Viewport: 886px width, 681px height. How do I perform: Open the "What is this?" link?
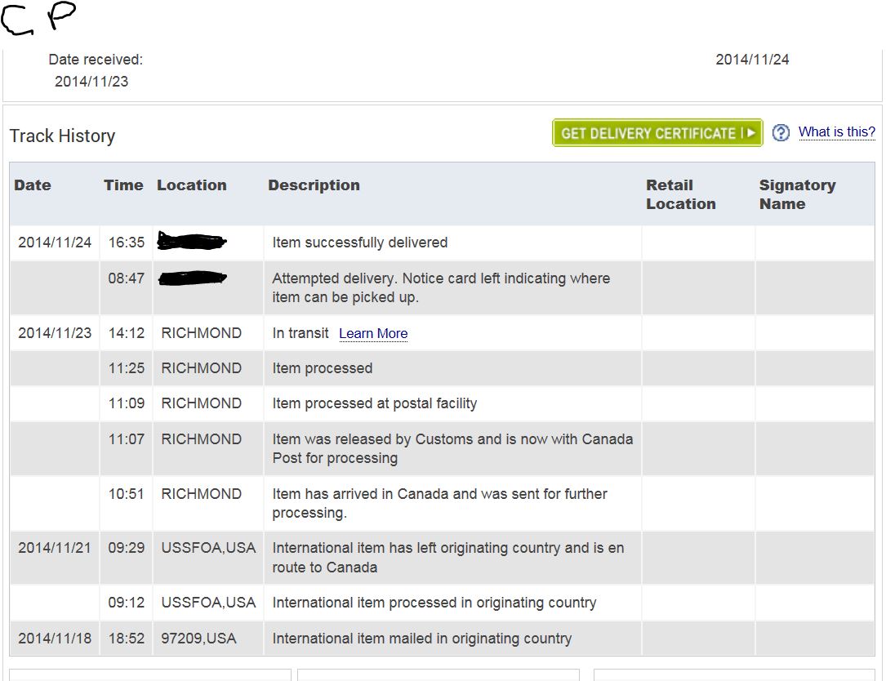tap(836, 132)
